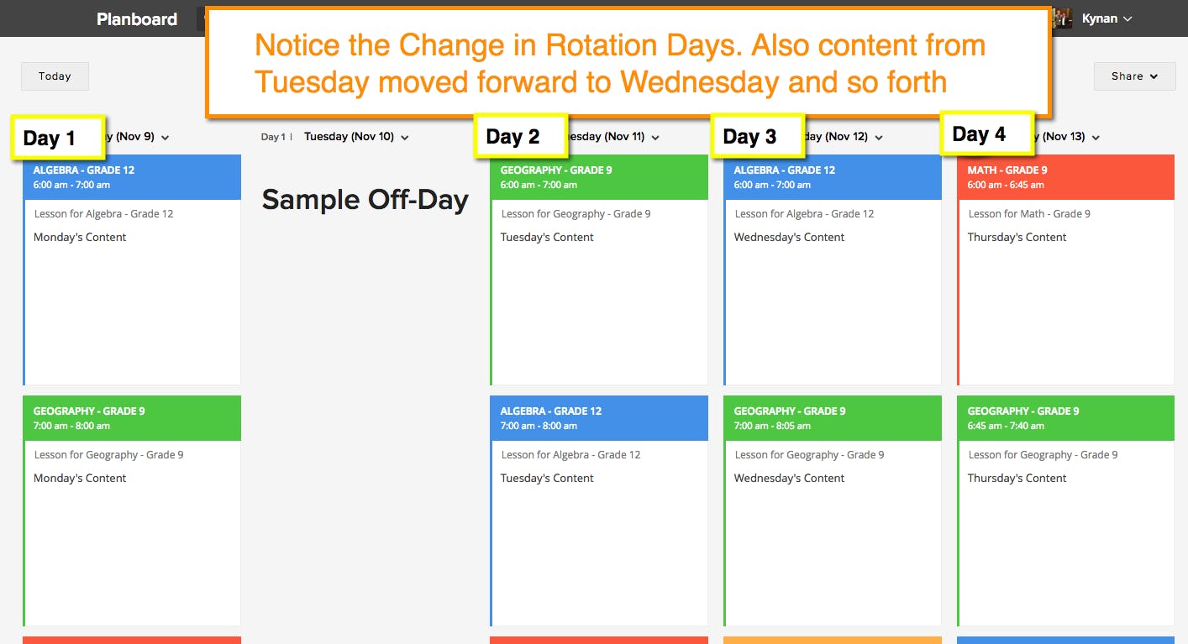Open Friday's Geography 6:45 am - 7:40 am header
1188x644 pixels.
point(1065,418)
